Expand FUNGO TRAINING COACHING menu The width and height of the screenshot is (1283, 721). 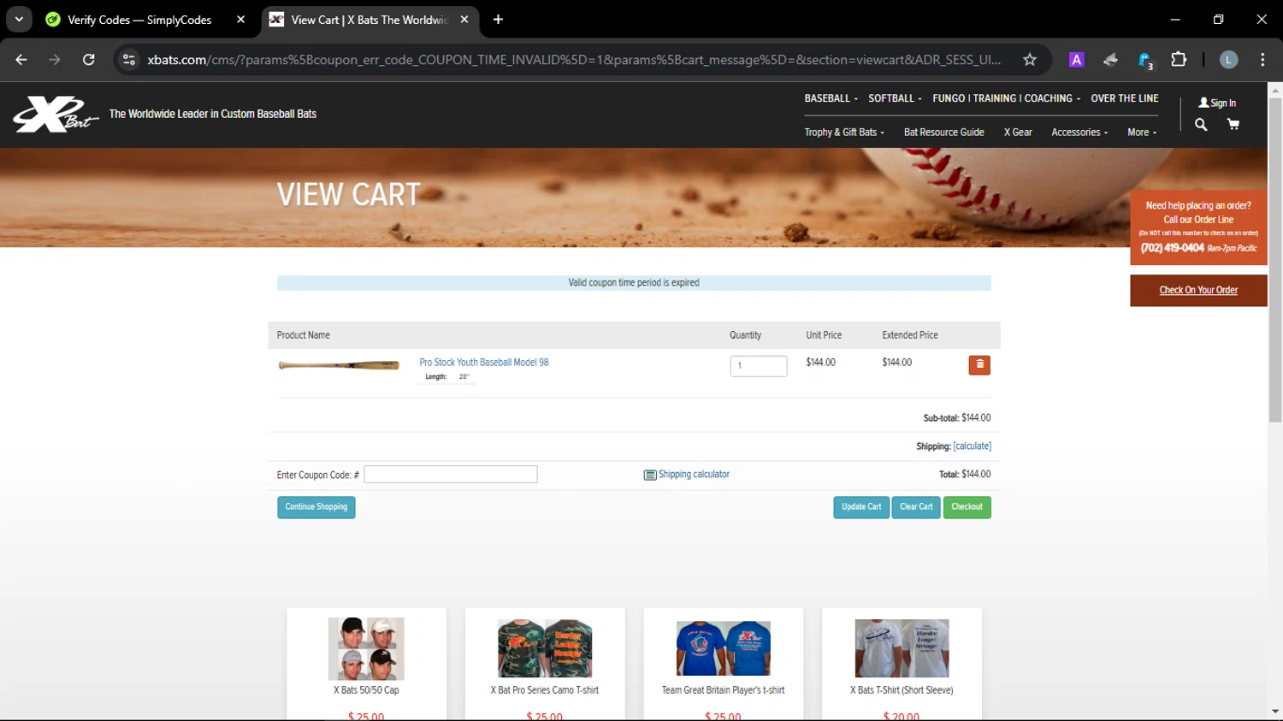(1006, 98)
